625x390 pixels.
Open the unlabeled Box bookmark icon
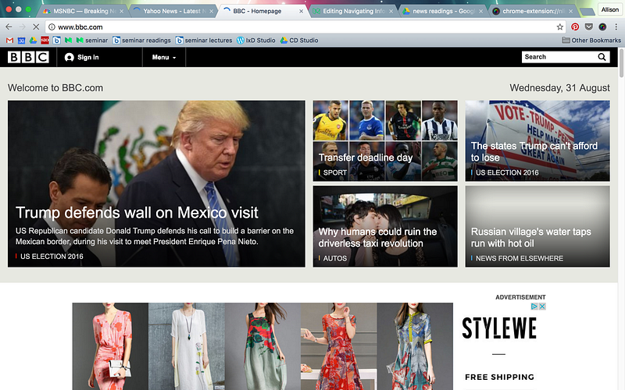point(56,41)
